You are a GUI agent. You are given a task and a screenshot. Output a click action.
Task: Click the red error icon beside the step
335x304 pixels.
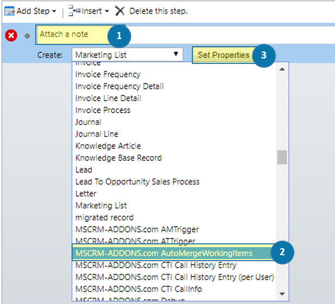point(11,35)
